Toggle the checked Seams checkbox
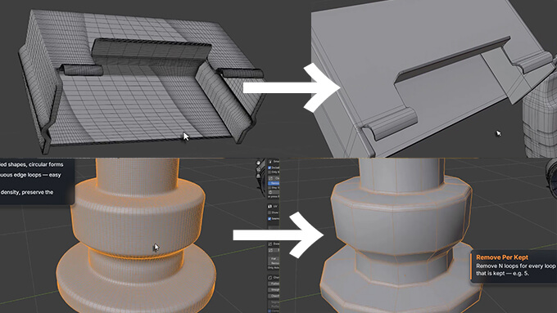This screenshot has width=557, height=313. click(269, 219)
